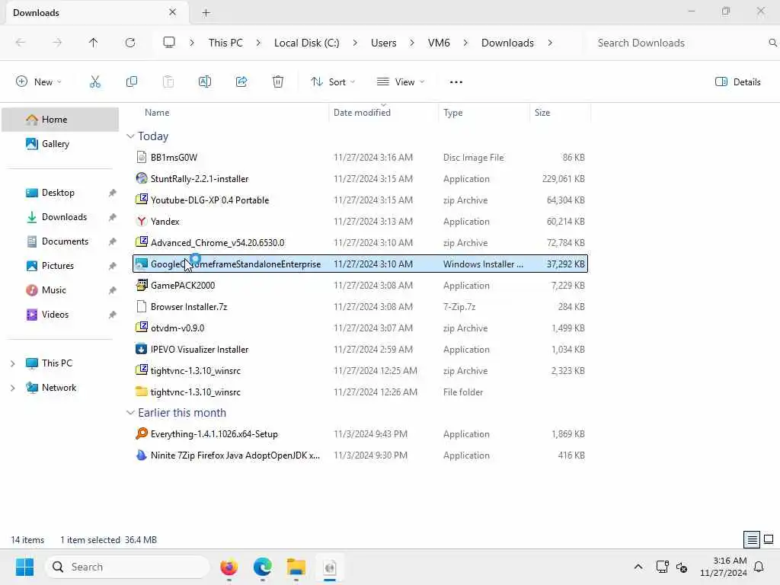Open Microsoft Edge from the taskbar
This screenshot has height=585, width=780.
[262, 567]
